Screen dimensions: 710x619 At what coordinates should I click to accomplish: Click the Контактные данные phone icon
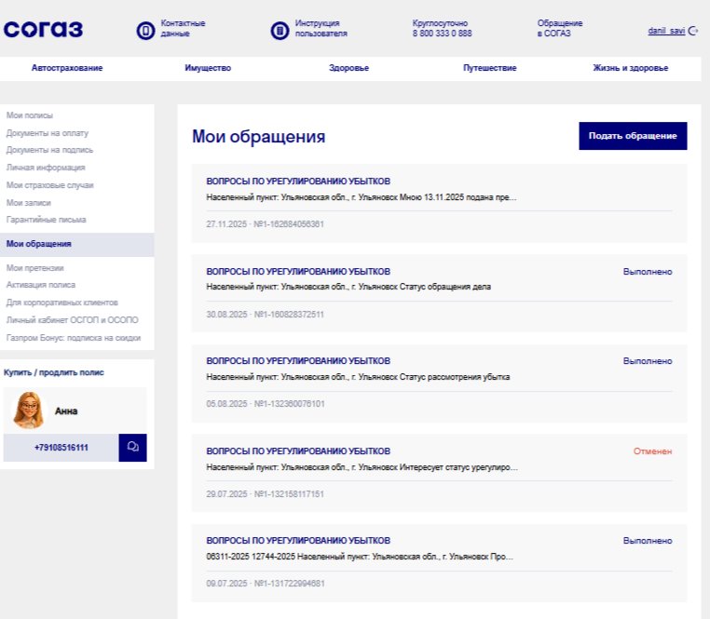pos(145,31)
